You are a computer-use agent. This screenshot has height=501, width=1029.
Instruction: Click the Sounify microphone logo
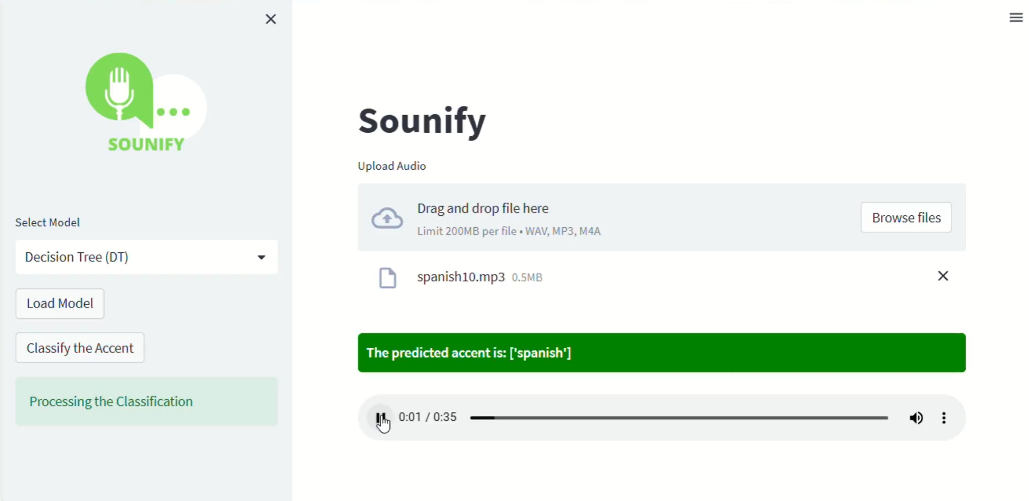point(146,102)
